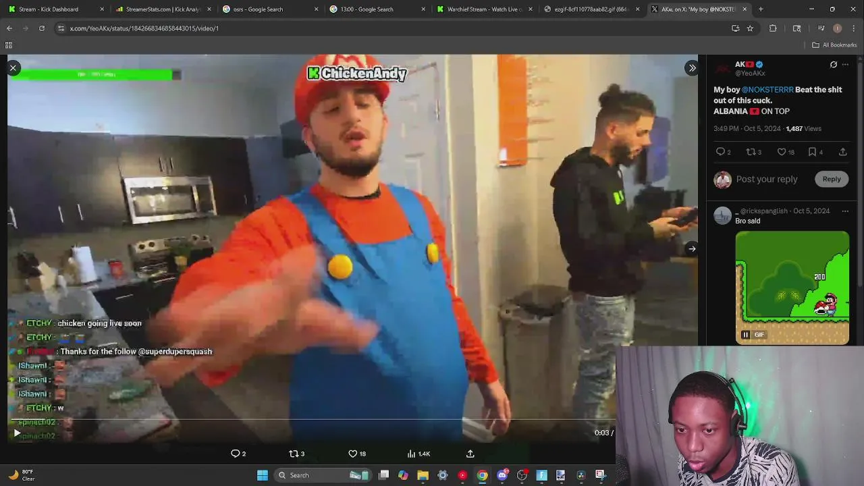Open the Snipping Tool on taskbar
The height and width of the screenshot is (486, 864).
pos(600,475)
